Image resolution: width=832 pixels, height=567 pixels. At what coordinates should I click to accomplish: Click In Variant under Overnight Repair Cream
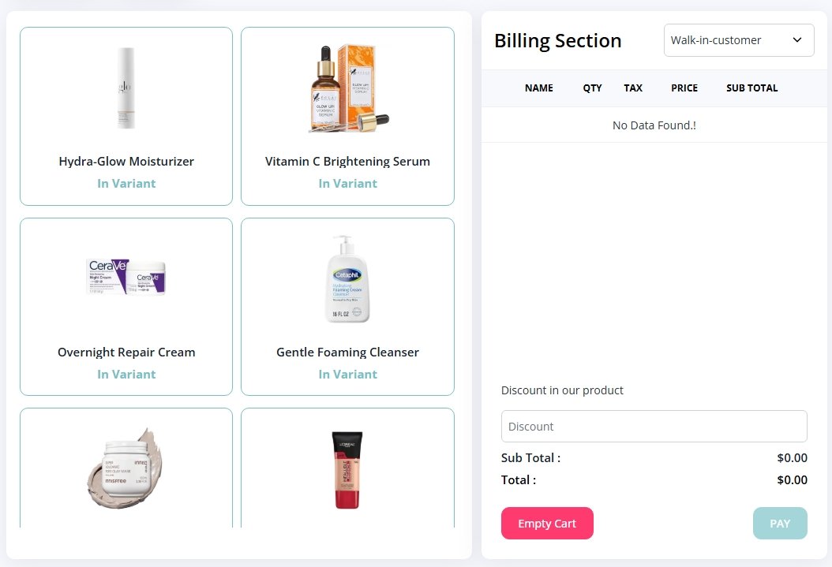[126, 375]
